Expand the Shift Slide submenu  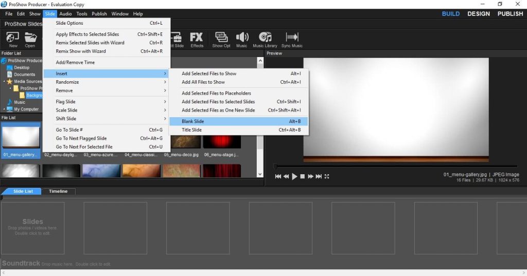tap(112, 119)
